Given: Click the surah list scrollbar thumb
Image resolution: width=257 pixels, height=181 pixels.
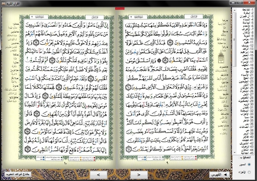Looking at the screenshot, I should [x=235, y=39].
